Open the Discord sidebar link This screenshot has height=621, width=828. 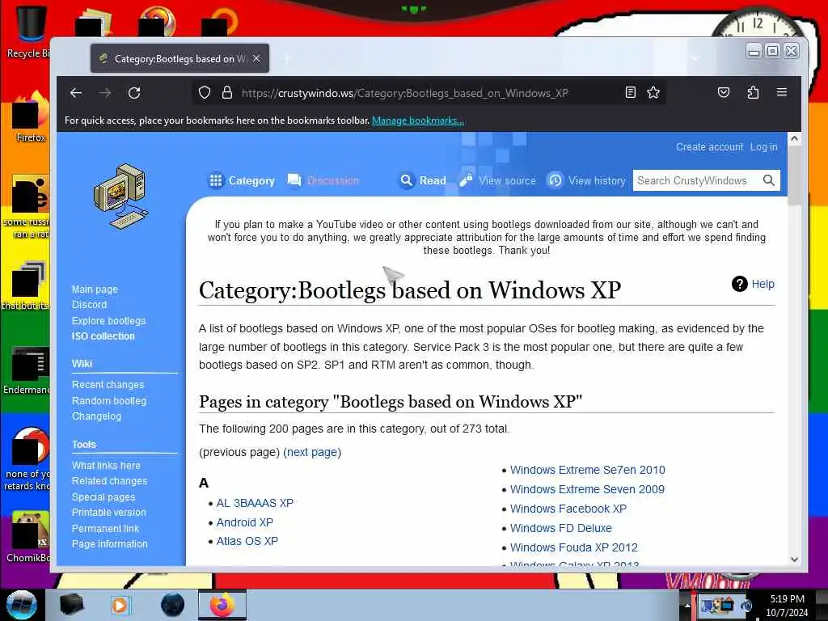pos(89,305)
